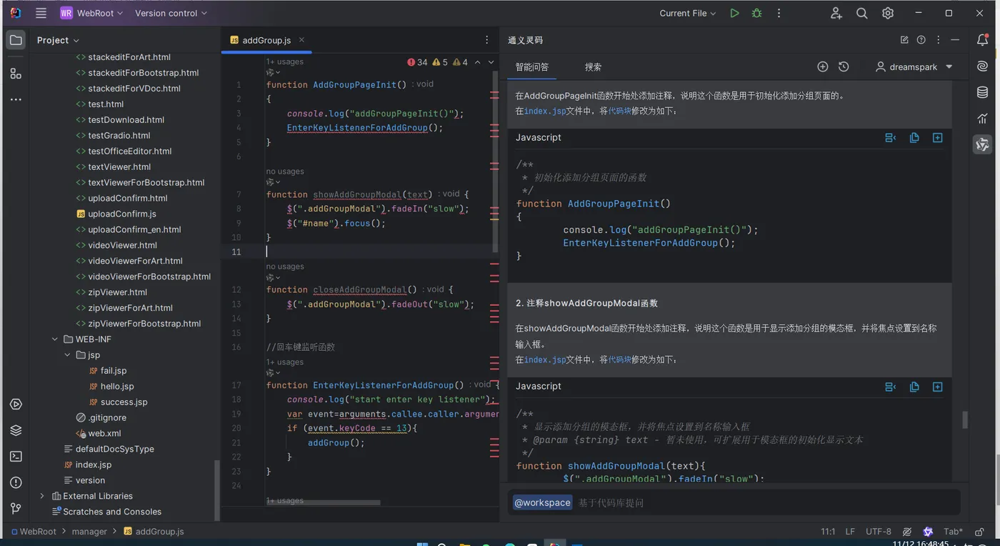Open the Structure tool window icon
The image size is (1000, 546).
[x=16, y=74]
